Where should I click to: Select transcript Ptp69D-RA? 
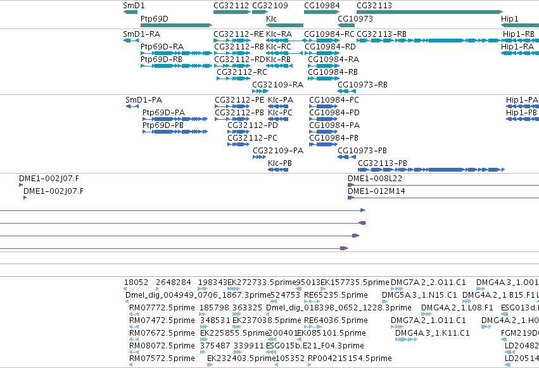point(162,47)
